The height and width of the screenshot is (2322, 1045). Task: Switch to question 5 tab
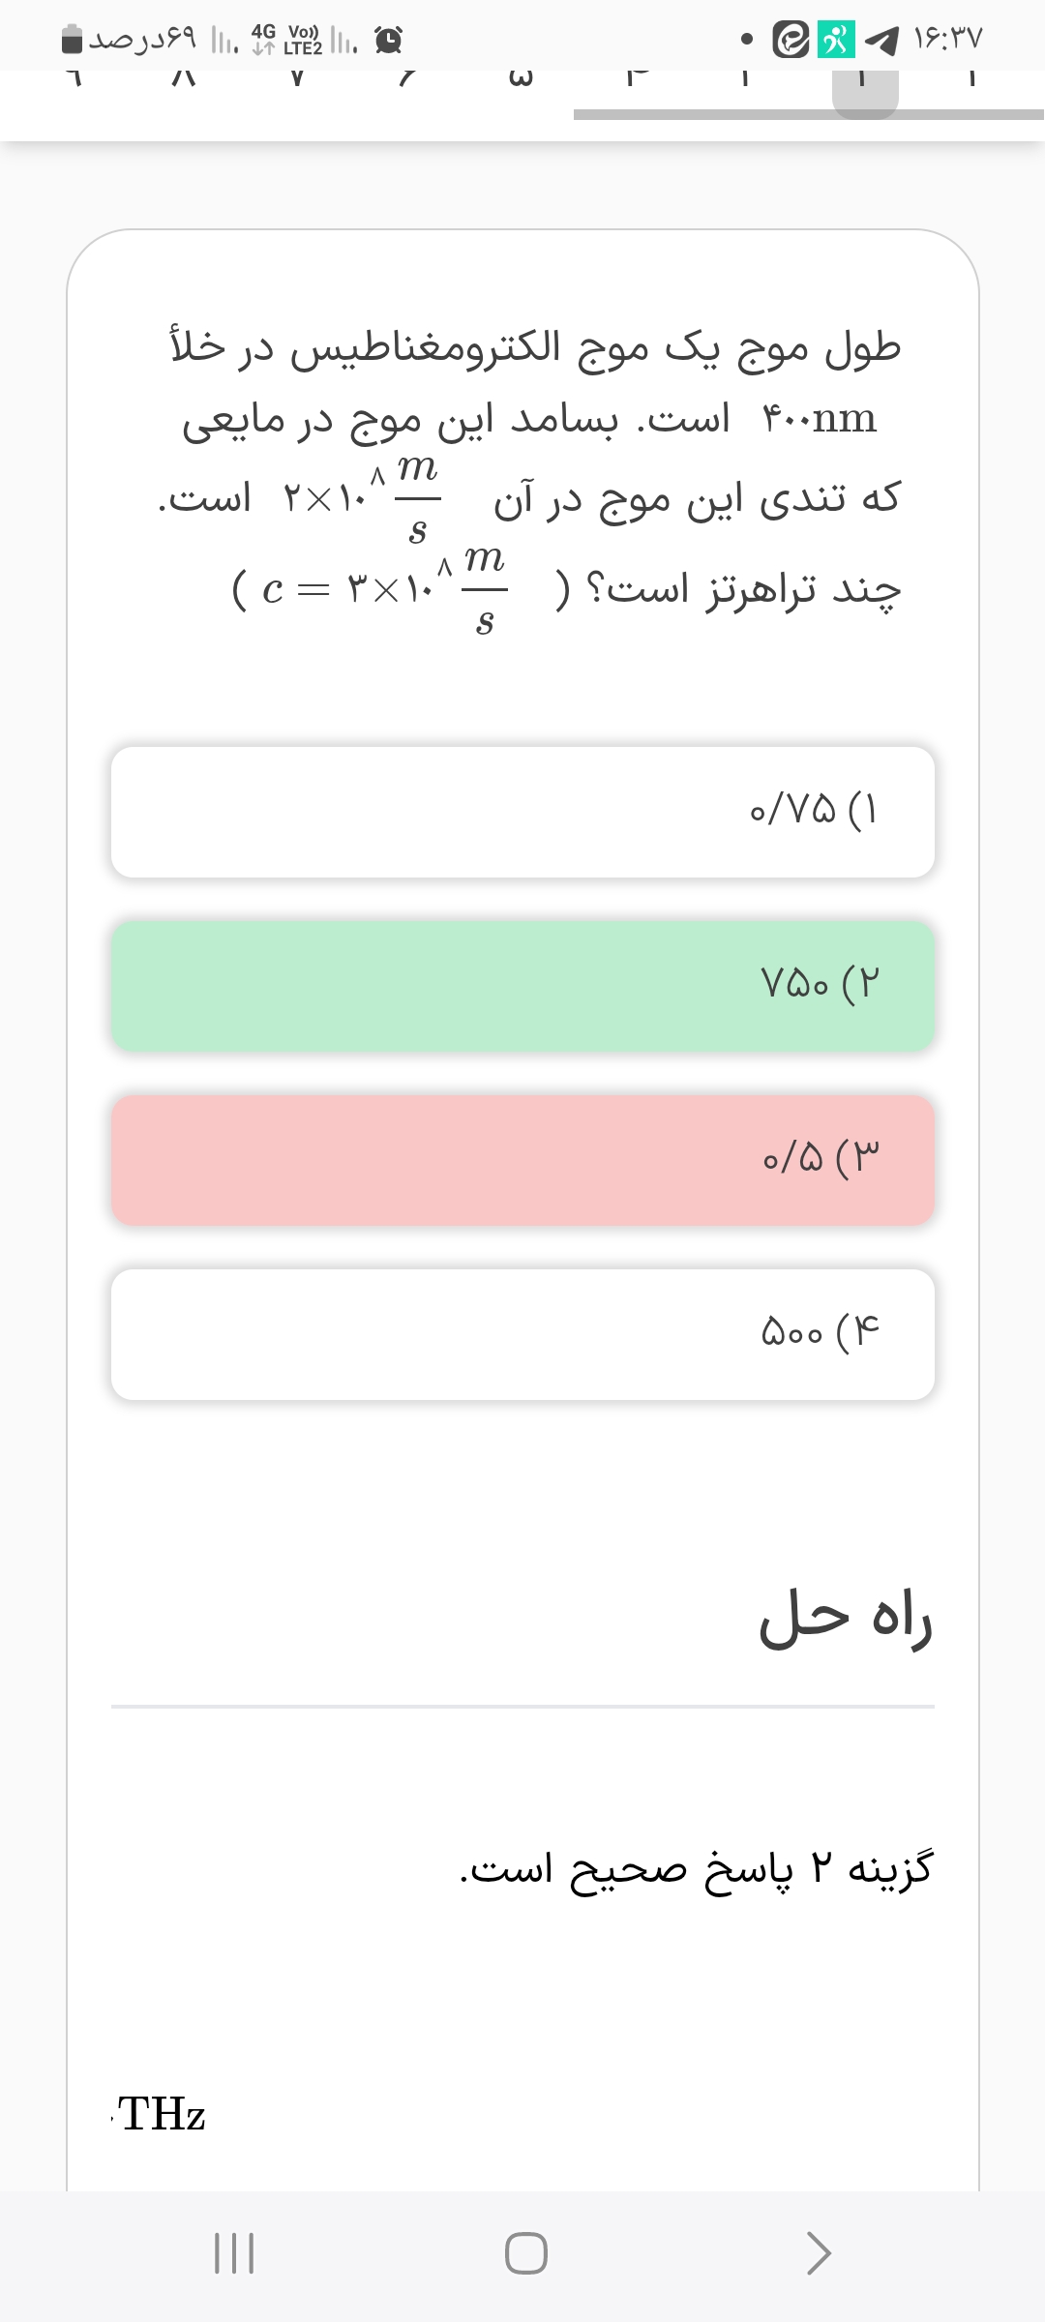click(x=521, y=77)
